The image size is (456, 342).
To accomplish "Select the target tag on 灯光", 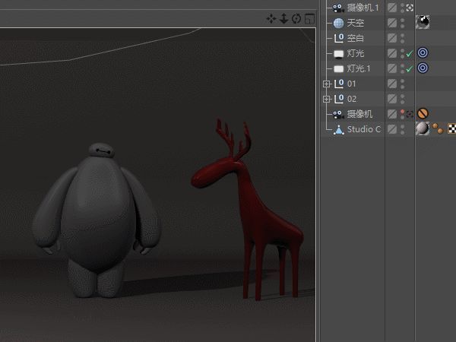I will pyautogui.click(x=423, y=53).
